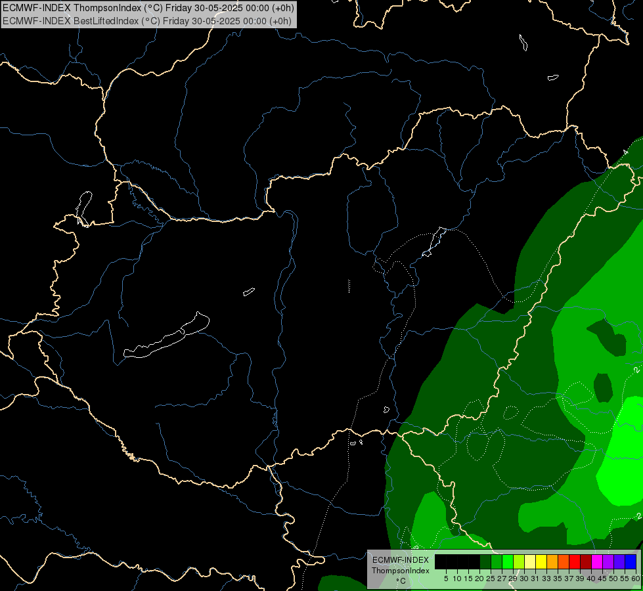Click the legend tick value '60'
This screenshot has width=643, height=591.
click(636, 579)
